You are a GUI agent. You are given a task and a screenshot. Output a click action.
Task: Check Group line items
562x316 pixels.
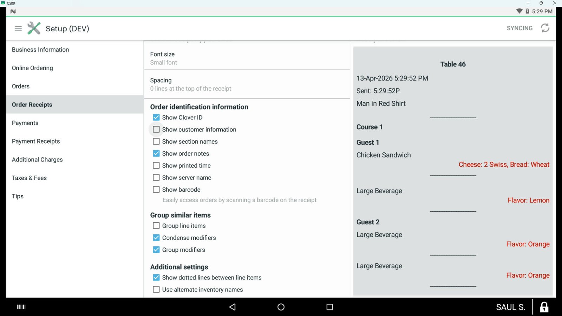(x=156, y=226)
